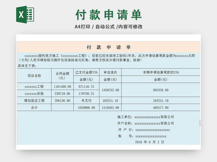Viewport: 217px width, 162px height.
Task: Click the total 1050906.00
Action: click(86, 108)
